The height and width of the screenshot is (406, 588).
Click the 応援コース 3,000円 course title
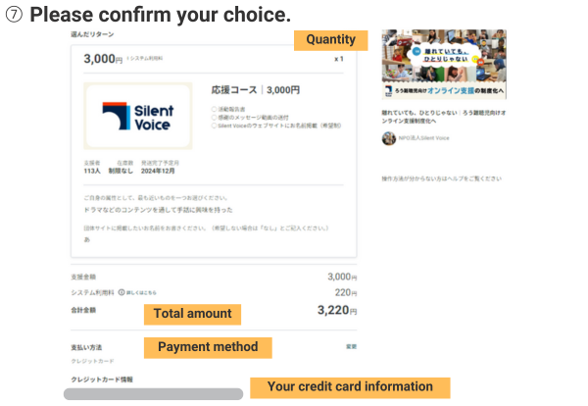pos(256,90)
